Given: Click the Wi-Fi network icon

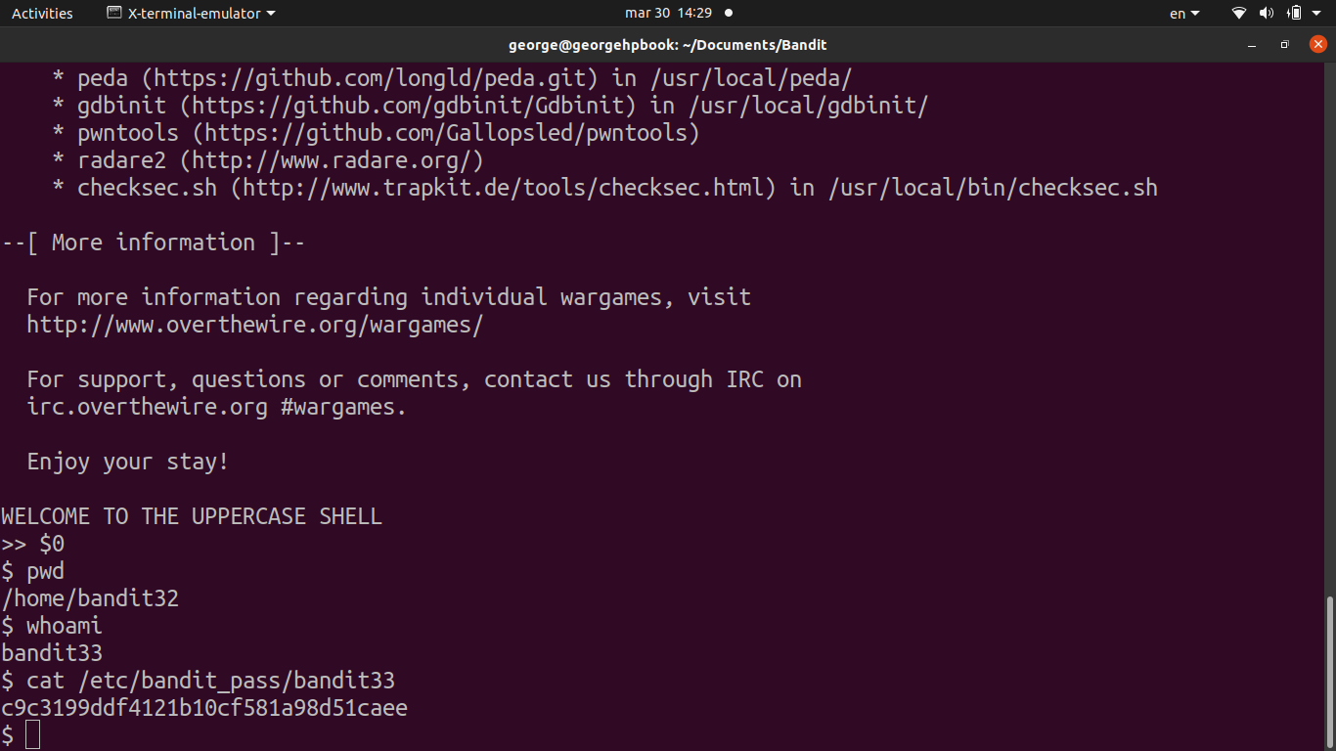Looking at the screenshot, I should point(1239,14).
